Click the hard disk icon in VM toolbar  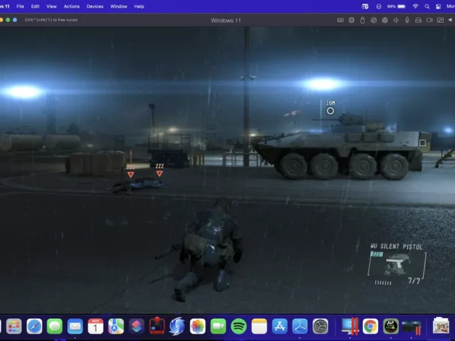pyautogui.click(x=418, y=20)
